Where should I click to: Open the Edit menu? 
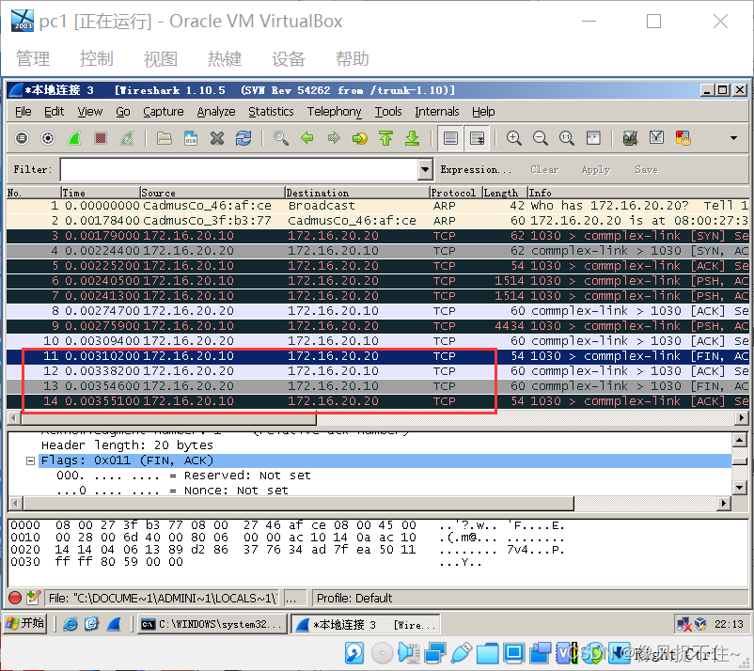click(x=54, y=112)
